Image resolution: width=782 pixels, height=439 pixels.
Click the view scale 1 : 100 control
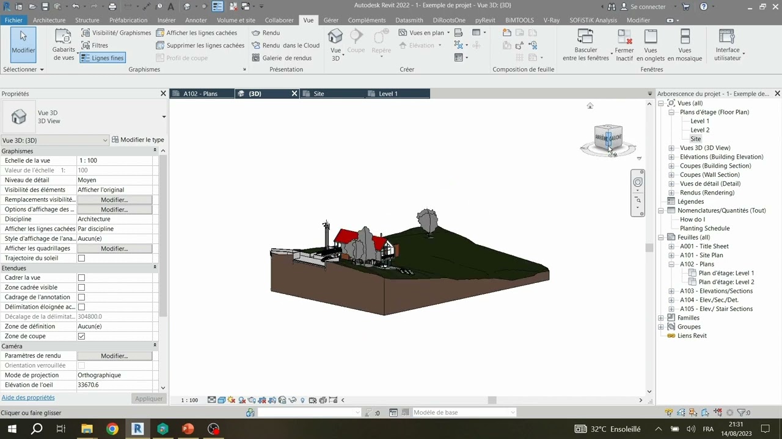[189, 400]
